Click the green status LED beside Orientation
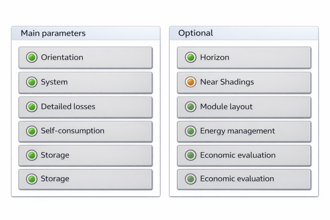The height and width of the screenshot is (220, 330). click(32, 57)
